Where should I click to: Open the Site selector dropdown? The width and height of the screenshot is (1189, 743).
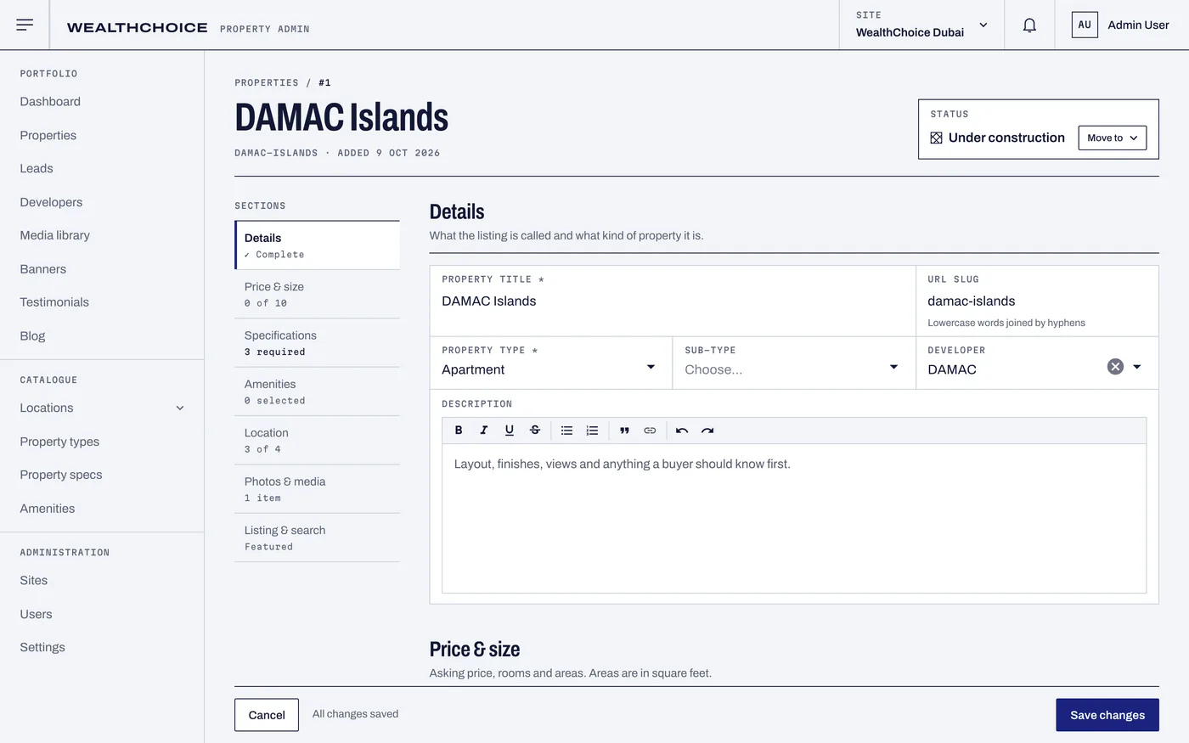pyautogui.click(x=921, y=25)
